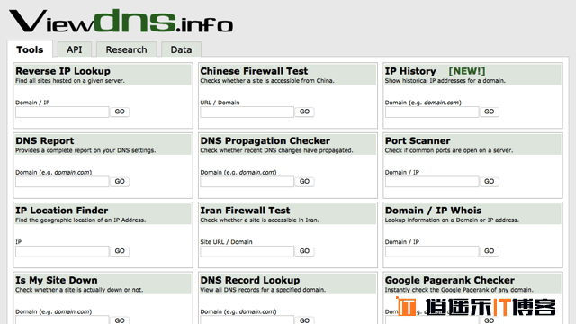Click 'Instantly check the Google Pagerank of any domain.'

point(459,290)
